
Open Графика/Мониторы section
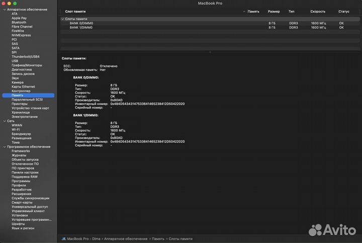[27, 65]
